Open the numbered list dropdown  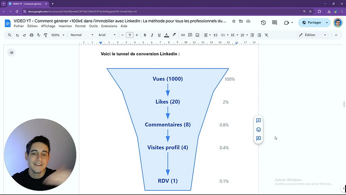click(244, 35)
